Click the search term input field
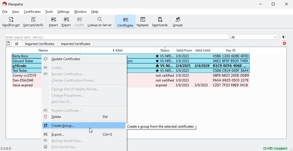This screenshot has width=293, height=151. tap(117, 37)
